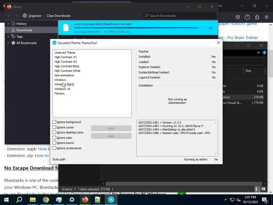Click Library back arrow

[x=9, y=16]
